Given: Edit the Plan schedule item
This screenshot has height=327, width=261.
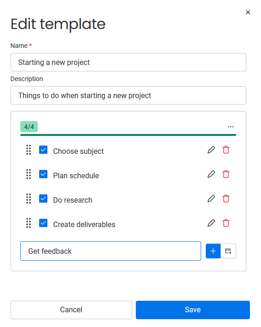Looking at the screenshot, I should click(211, 175).
